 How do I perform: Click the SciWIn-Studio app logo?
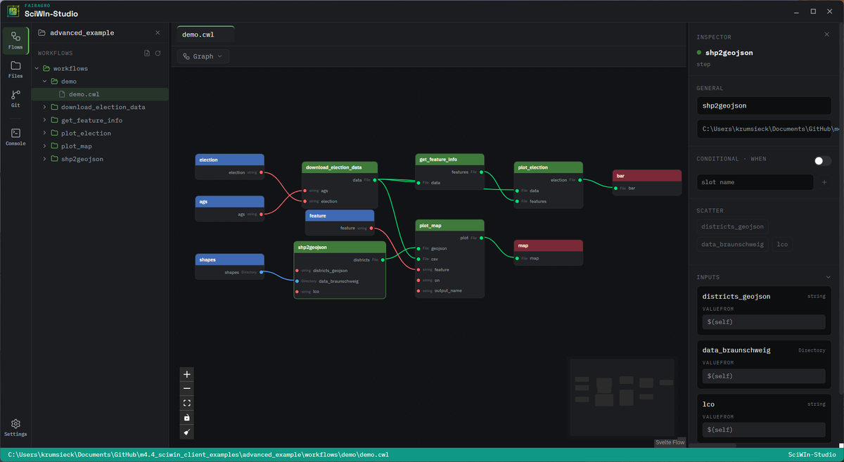pos(13,11)
